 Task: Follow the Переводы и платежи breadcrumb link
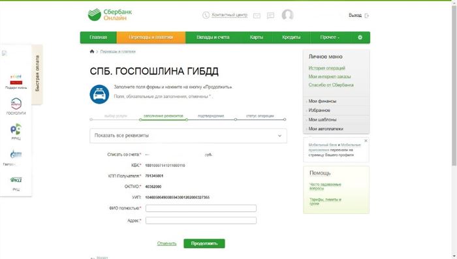click(118, 52)
